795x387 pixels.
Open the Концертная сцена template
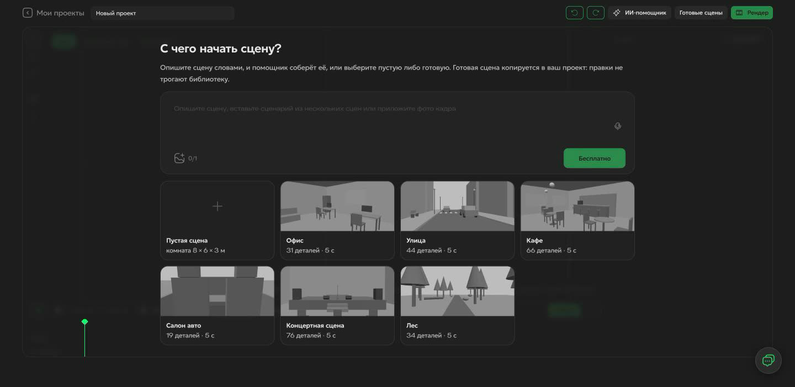(337, 305)
